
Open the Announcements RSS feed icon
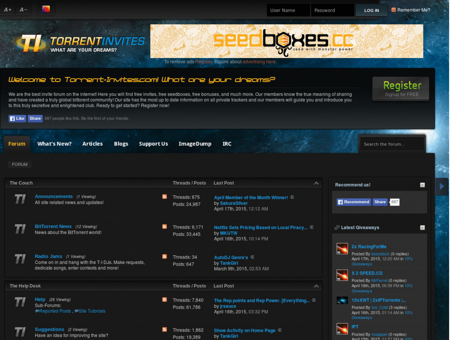pos(164,197)
